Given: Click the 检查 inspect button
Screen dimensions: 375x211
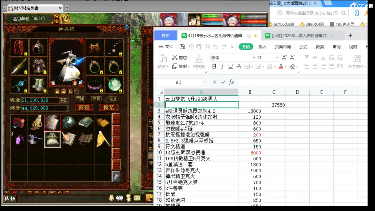Looking at the screenshot, I should tap(113, 98).
